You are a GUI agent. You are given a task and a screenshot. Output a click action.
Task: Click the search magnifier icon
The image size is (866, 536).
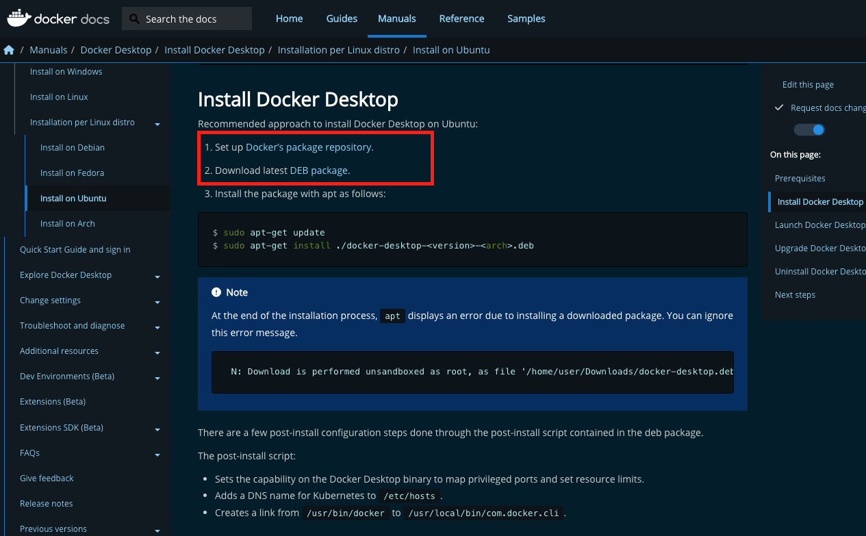pos(134,19)
